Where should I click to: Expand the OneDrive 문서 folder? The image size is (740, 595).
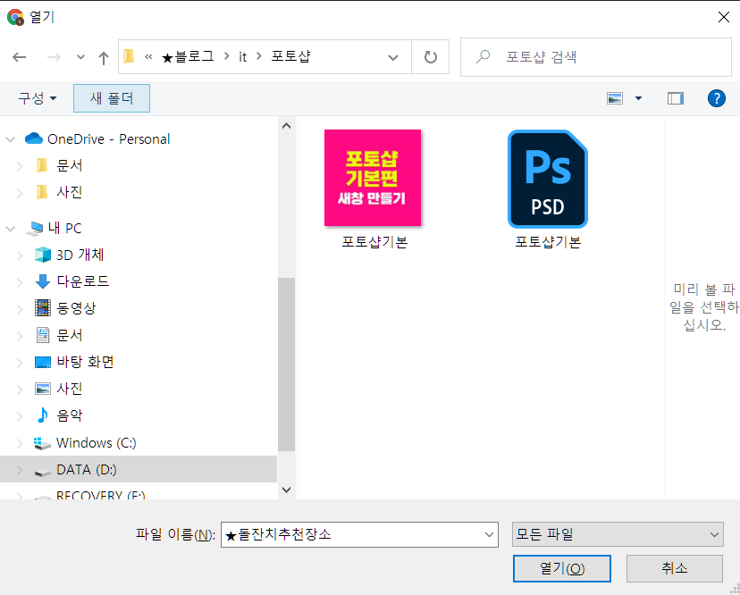tap(20, 166)
